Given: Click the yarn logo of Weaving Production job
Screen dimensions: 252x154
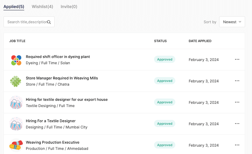Looking at the screenshot, I should pos(16,145).
